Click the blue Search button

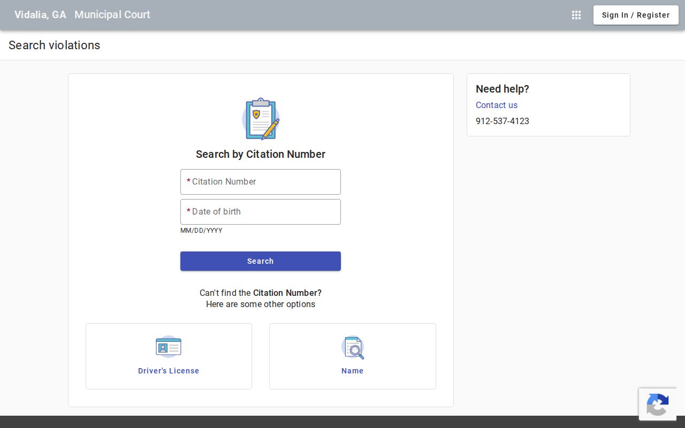click(x=261, y=261)
